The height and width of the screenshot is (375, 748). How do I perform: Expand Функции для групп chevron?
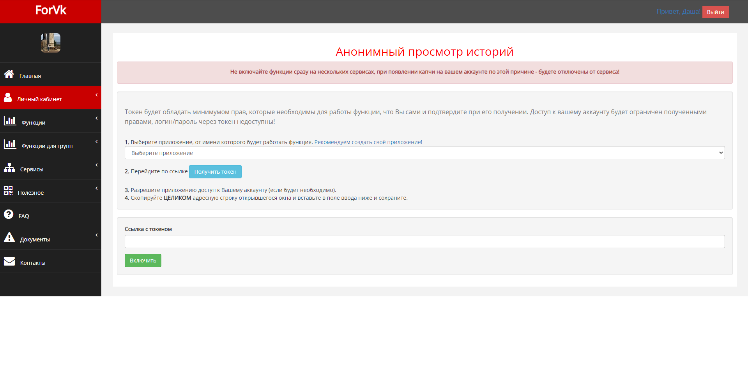[96, 142]
